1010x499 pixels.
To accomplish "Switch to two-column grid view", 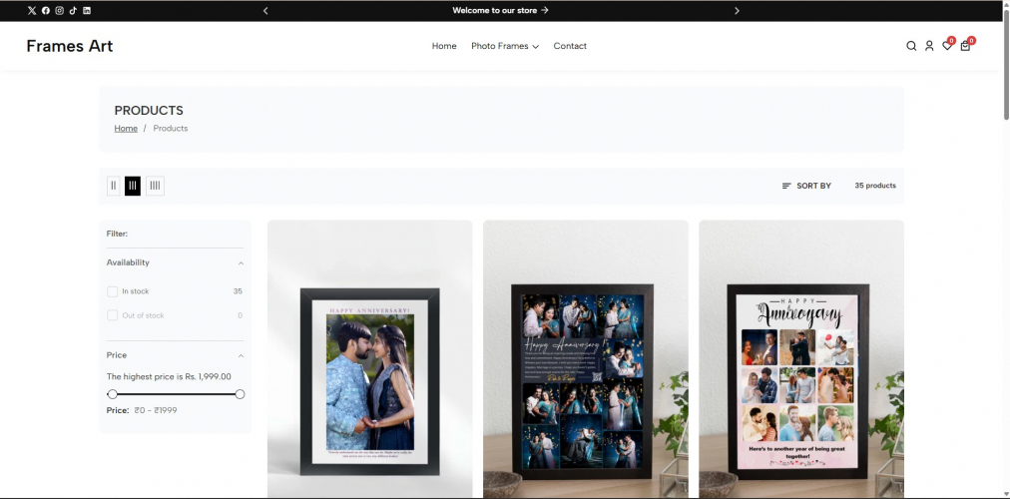I will click(114, 186).
